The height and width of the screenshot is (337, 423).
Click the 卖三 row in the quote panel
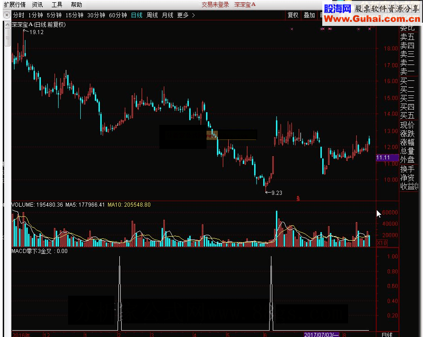(x=407, y=54)
